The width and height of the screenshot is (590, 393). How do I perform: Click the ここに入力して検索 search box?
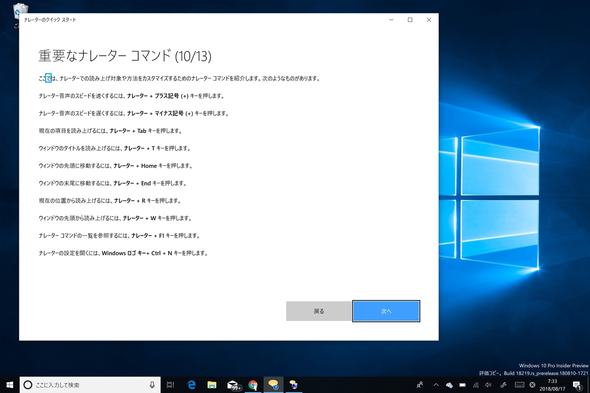coord(90,385)
